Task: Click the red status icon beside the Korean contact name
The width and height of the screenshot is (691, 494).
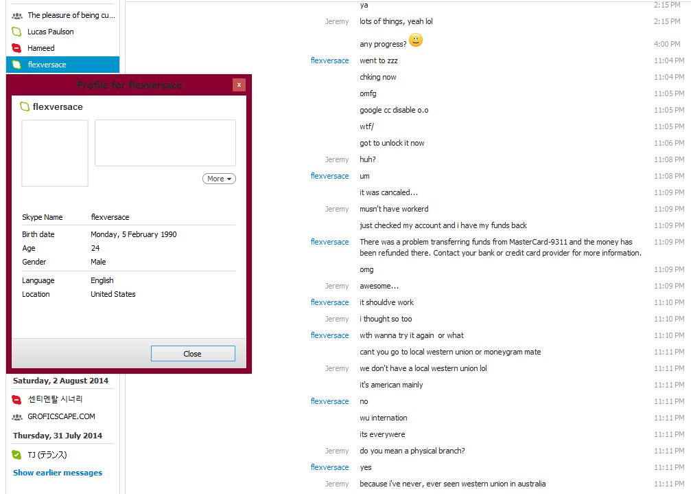Action: coord(16,400)
